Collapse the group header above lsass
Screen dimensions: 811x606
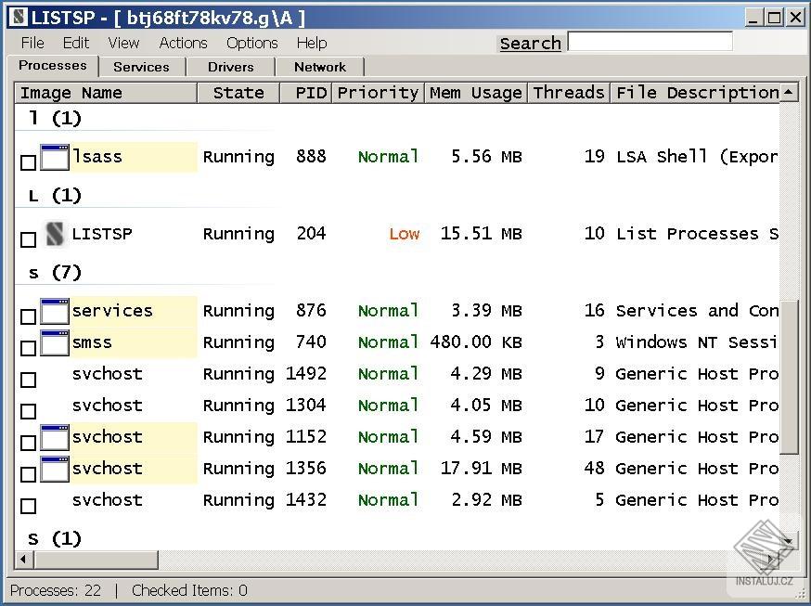(x=55, y=119)
